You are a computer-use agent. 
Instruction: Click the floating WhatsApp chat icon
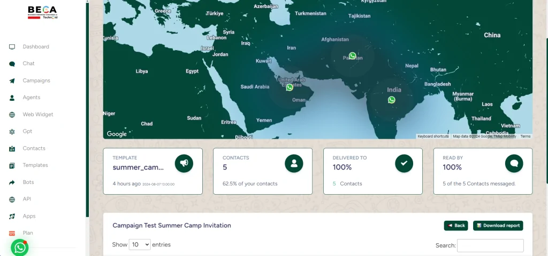(x=20, y=247)
